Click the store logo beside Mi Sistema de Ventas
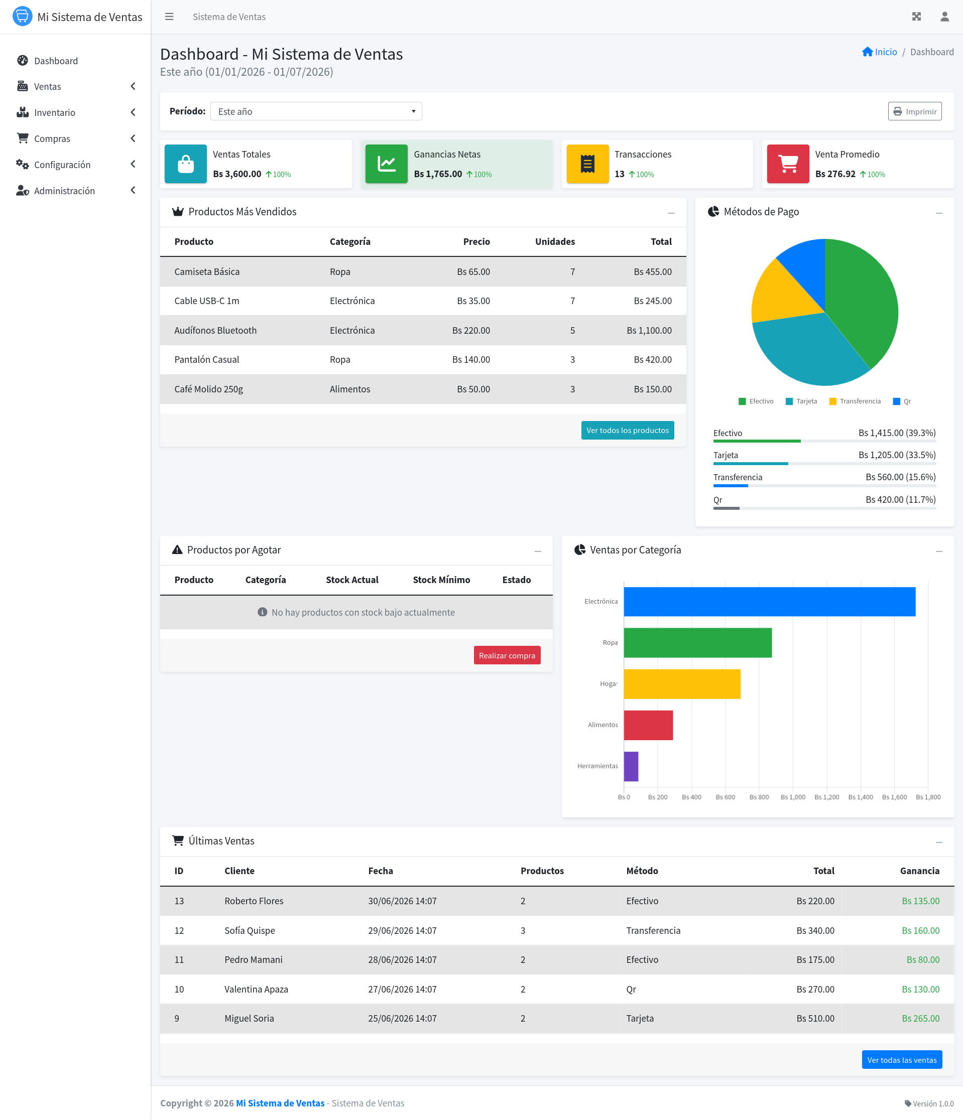Screen dimensions: 963x1120 pos(22,16)
